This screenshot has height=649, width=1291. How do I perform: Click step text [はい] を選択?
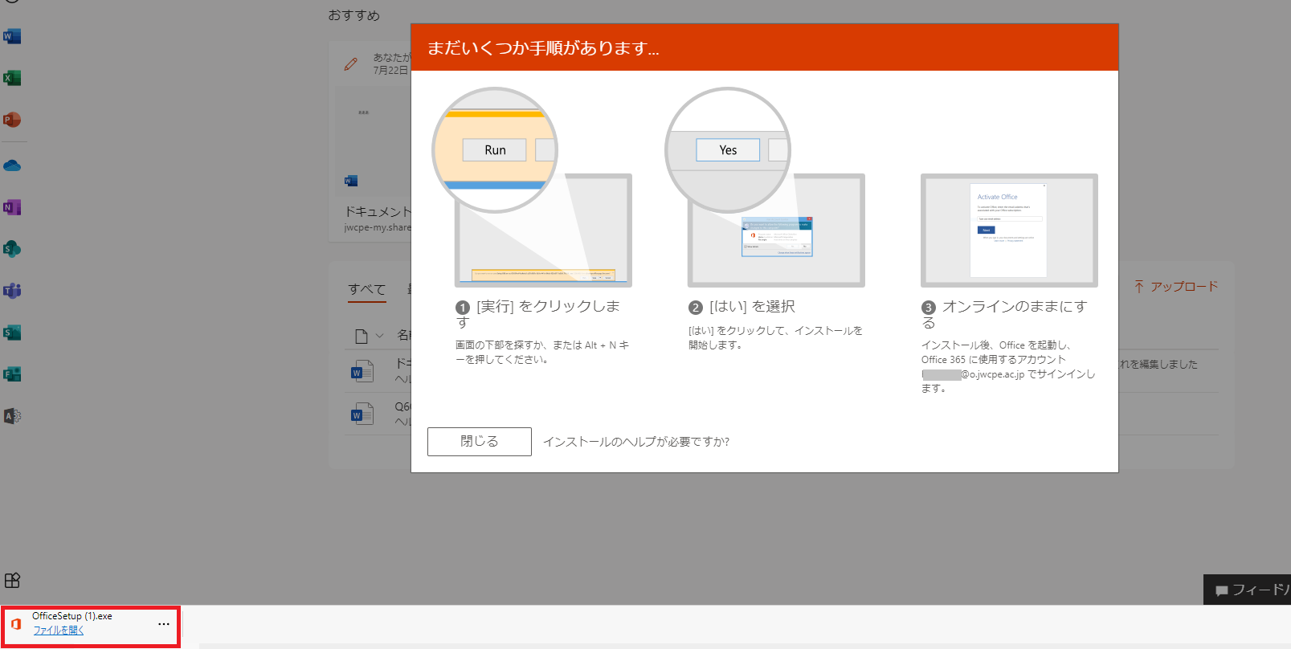(753, 307)
